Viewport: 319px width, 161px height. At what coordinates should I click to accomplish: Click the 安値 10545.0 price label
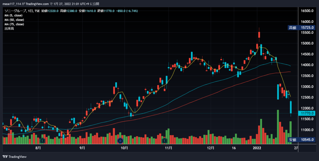302,140
